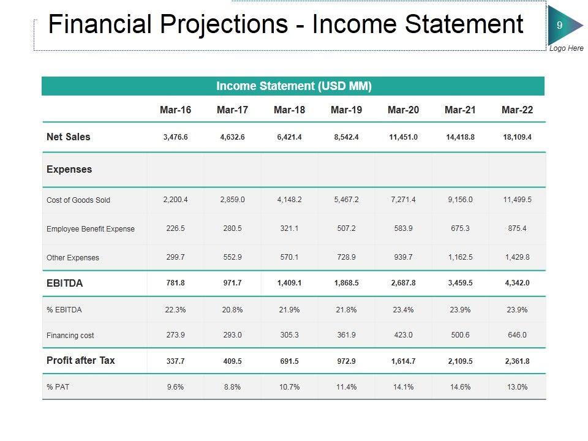Screen dimensions: 588x441
Task: Select the Net Sales value 18,109.4
Action: pyautogui.click(x=517, y=137)
